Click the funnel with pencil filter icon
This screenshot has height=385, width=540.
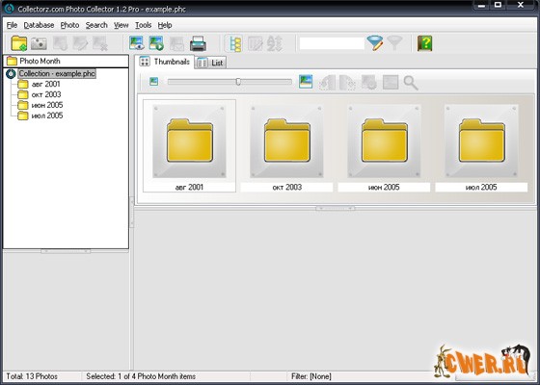click(375, 43)
